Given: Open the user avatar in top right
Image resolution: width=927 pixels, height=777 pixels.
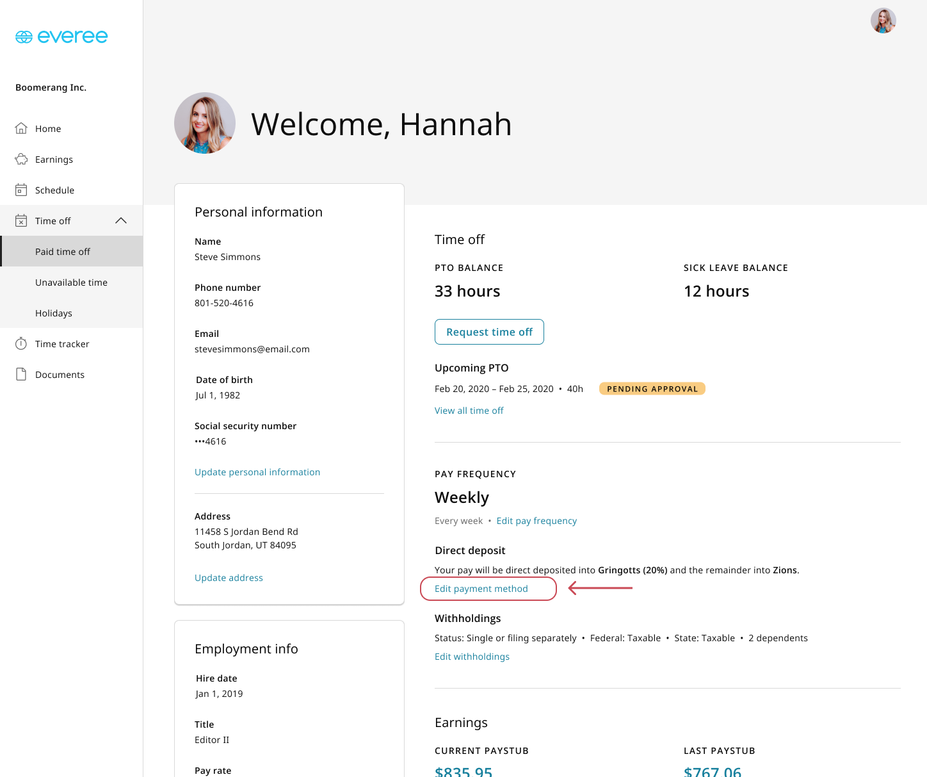Looking at the screenshot, I should [883, 20].
